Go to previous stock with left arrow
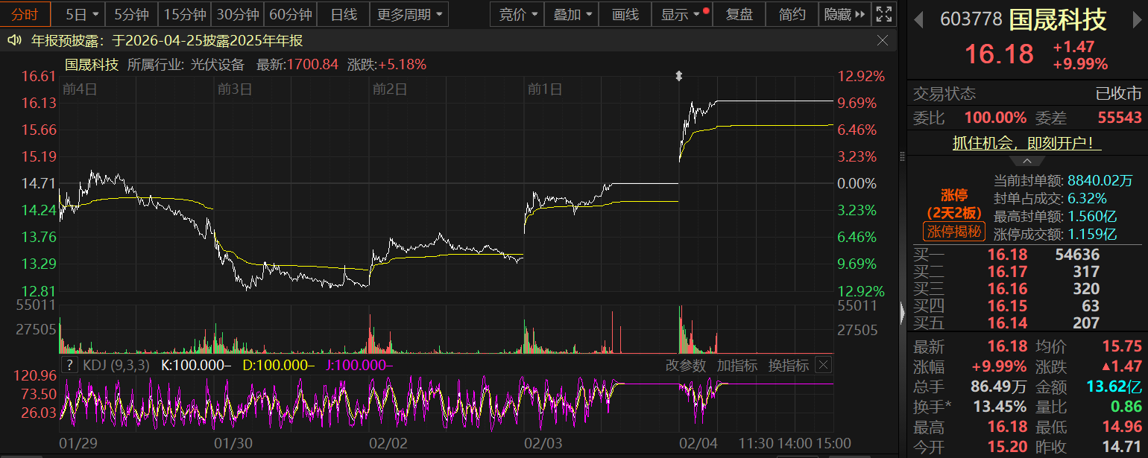This screenshot has height=458, width=1148. [919, 19]
